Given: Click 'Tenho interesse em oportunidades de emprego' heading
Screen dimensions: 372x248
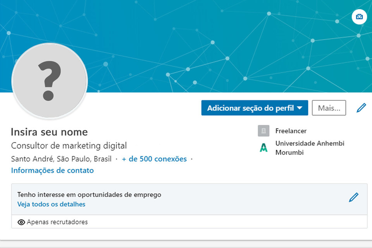Looking at the screenshot, I should pos(89,195).
